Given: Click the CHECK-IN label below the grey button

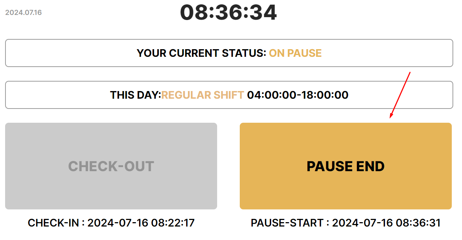Looking at the screenshot, I should [54, 223].
